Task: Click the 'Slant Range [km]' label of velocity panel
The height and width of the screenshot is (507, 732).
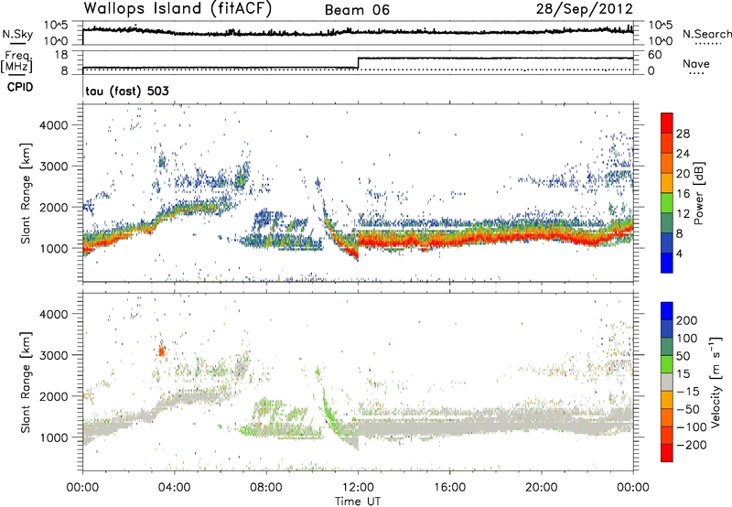Action: 27,383
